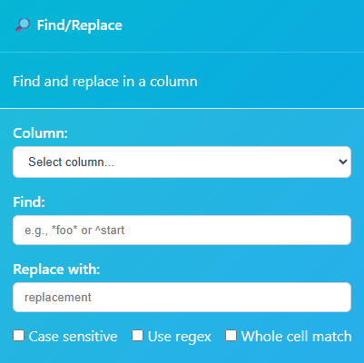Click the "Find and replace in a column" description
This screenshot has width=364, height=363.
tap(105, 82)
